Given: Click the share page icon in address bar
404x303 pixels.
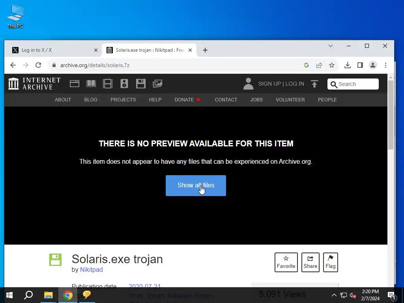Looking at the screenshot, I should coord(319,65).
